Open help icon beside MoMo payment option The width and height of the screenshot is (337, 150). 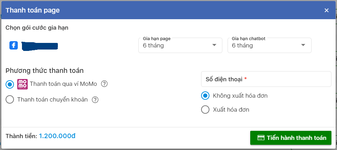tap(104, 84)
